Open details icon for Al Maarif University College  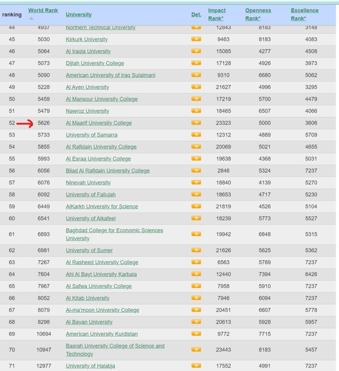click(196, 122)
